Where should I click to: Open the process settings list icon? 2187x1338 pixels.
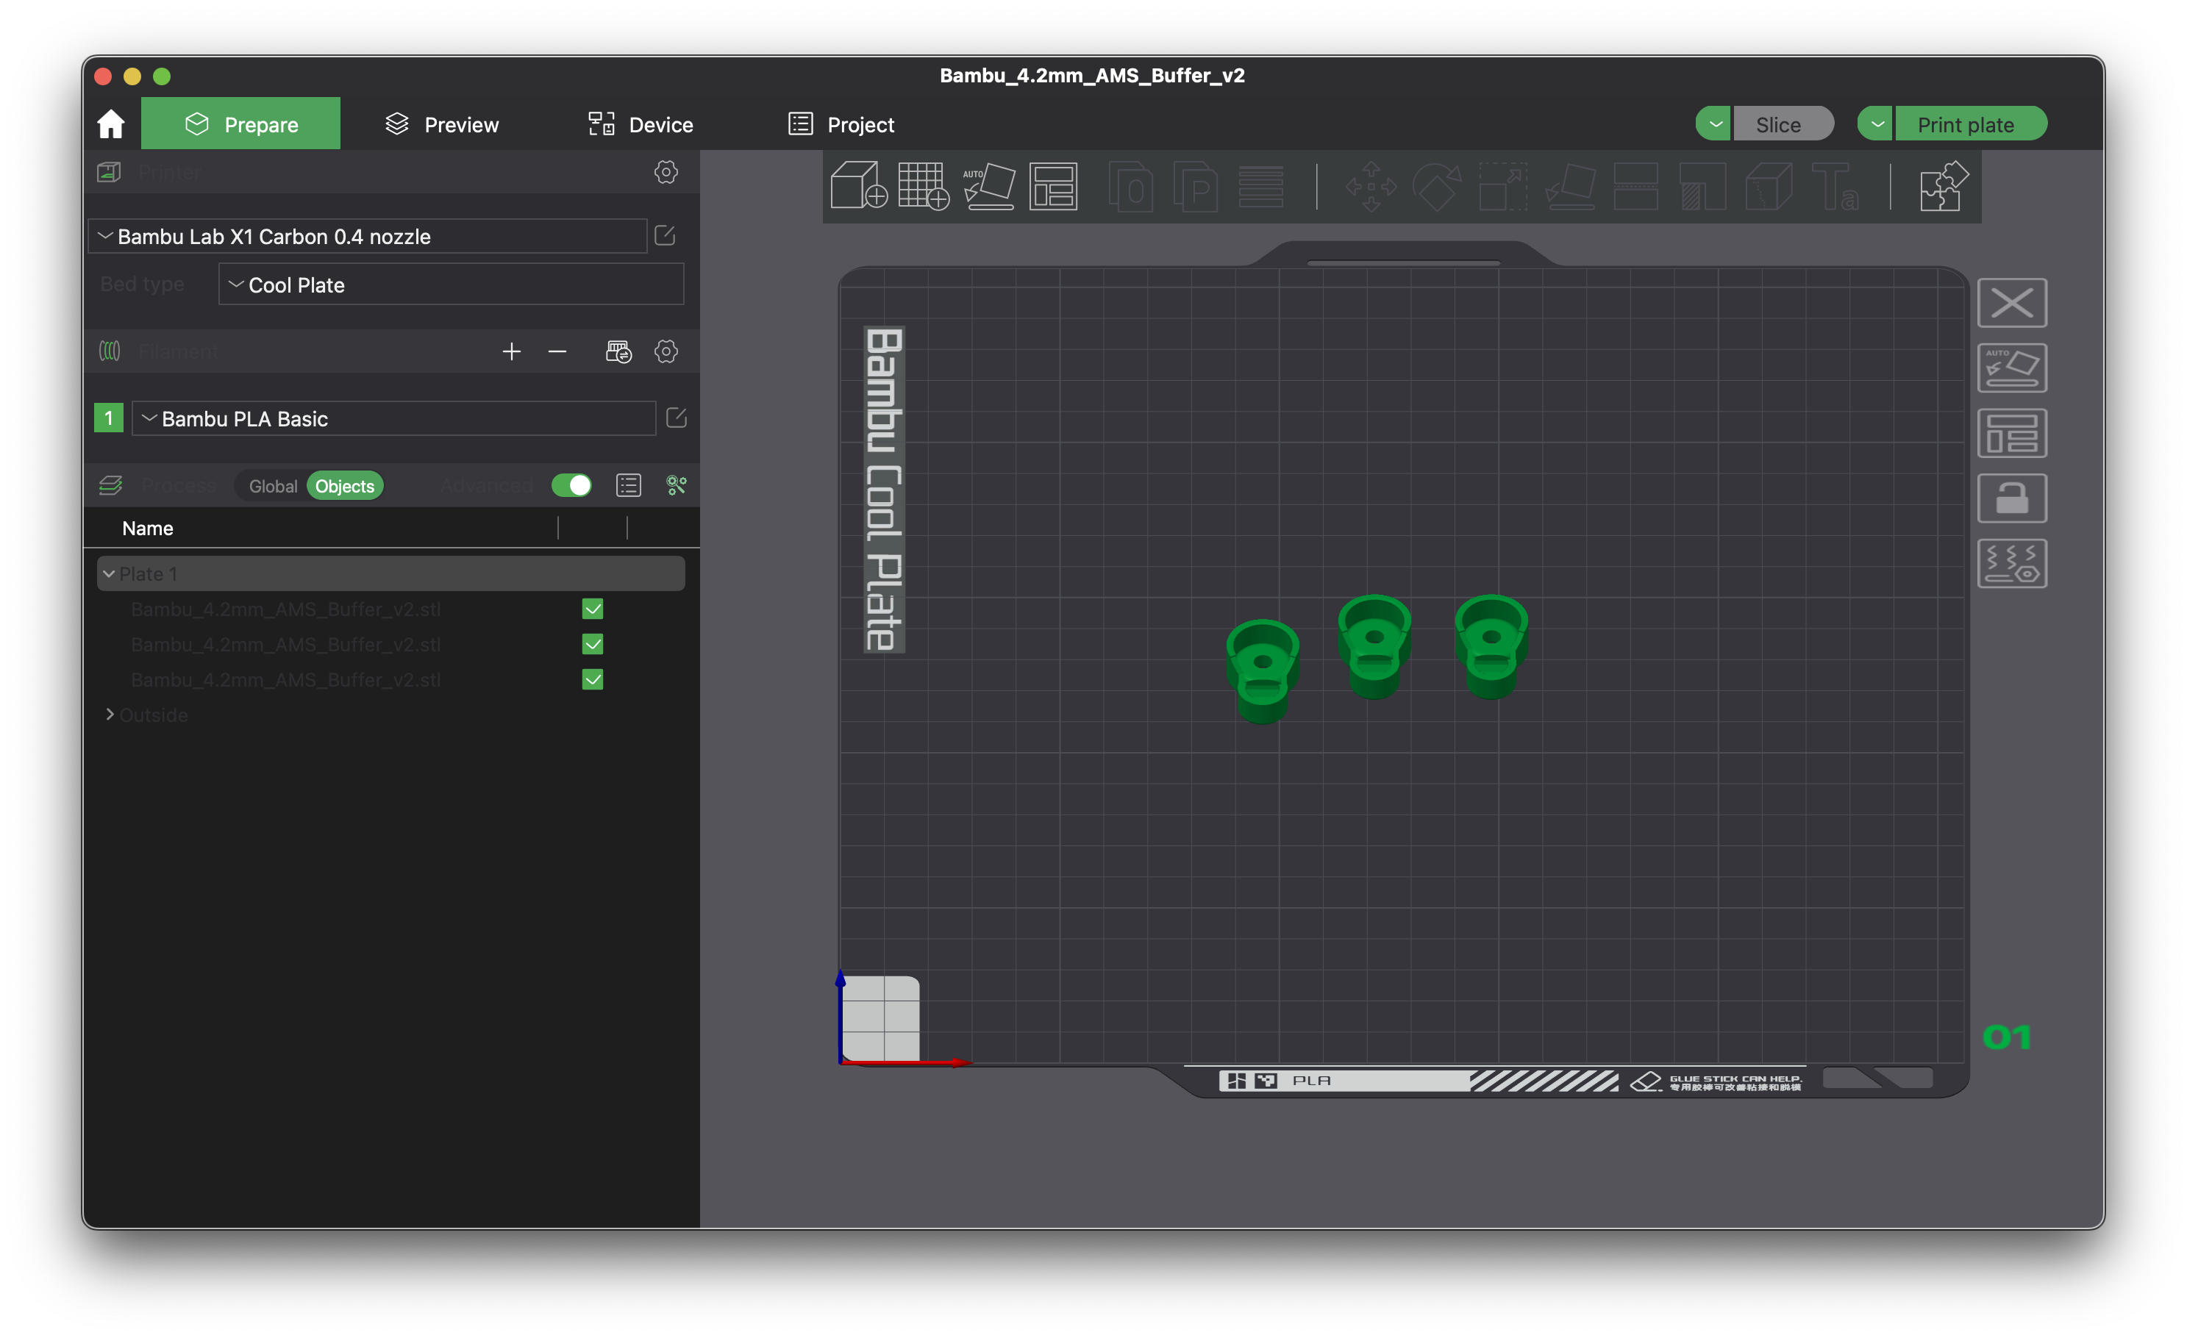[629, 485]
